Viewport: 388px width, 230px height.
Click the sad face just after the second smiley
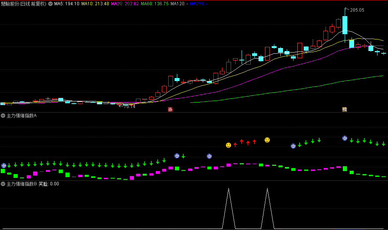tap(293, 146)
